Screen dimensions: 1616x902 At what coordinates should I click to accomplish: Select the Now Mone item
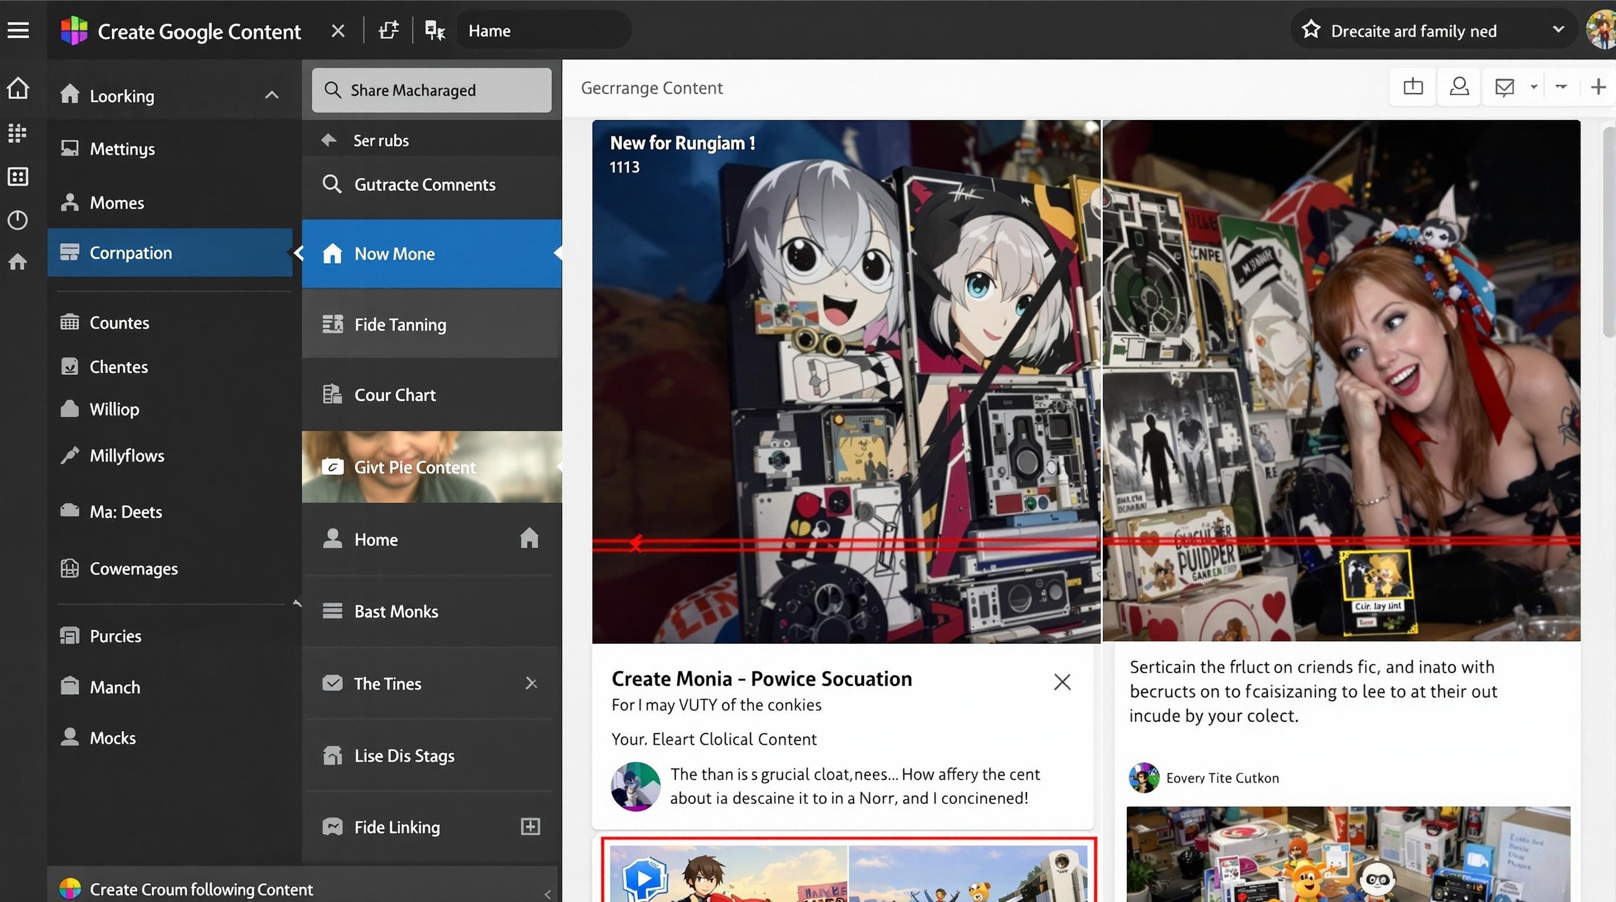click(x=432, y=254)
